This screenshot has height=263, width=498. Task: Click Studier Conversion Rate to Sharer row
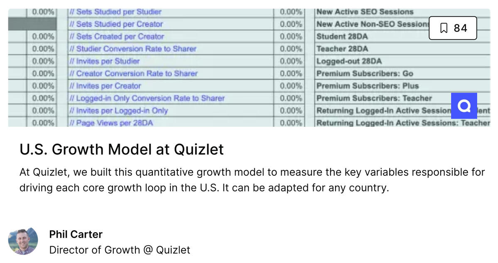click(x=171, y=49)
